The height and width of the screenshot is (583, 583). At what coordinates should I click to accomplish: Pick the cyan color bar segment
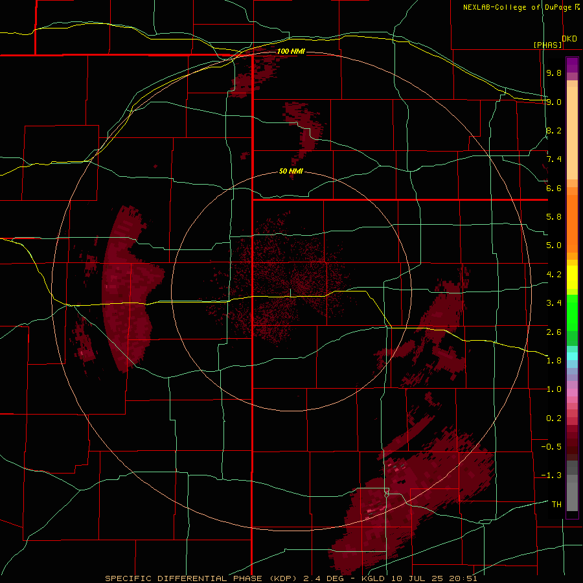[x=572, y=356]
